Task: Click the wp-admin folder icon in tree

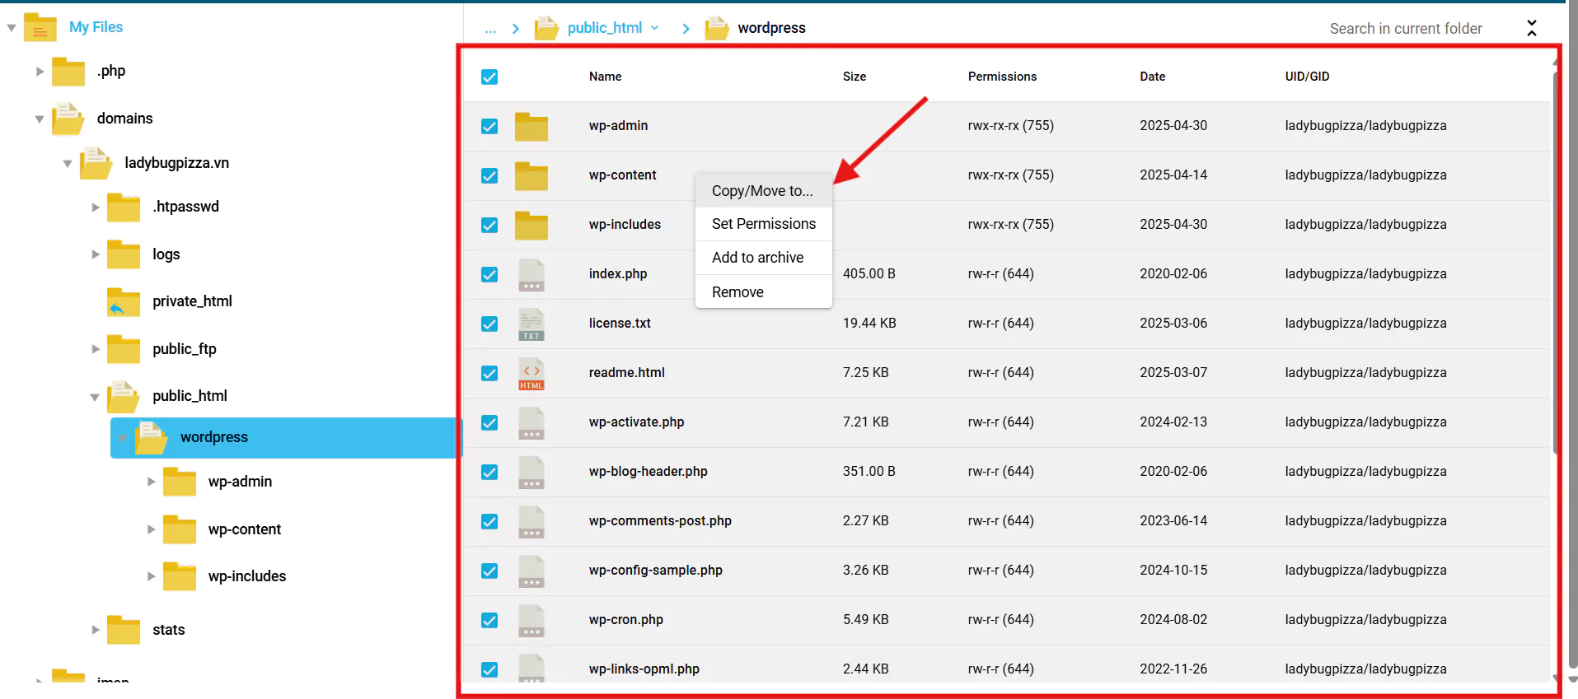Action: coord(180,482)
